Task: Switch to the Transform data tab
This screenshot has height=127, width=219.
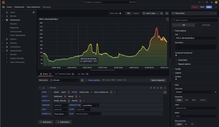Action: 64,74
